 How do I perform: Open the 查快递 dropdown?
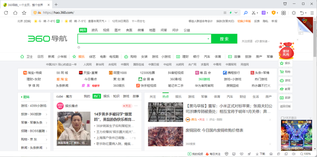click(262, 41)
